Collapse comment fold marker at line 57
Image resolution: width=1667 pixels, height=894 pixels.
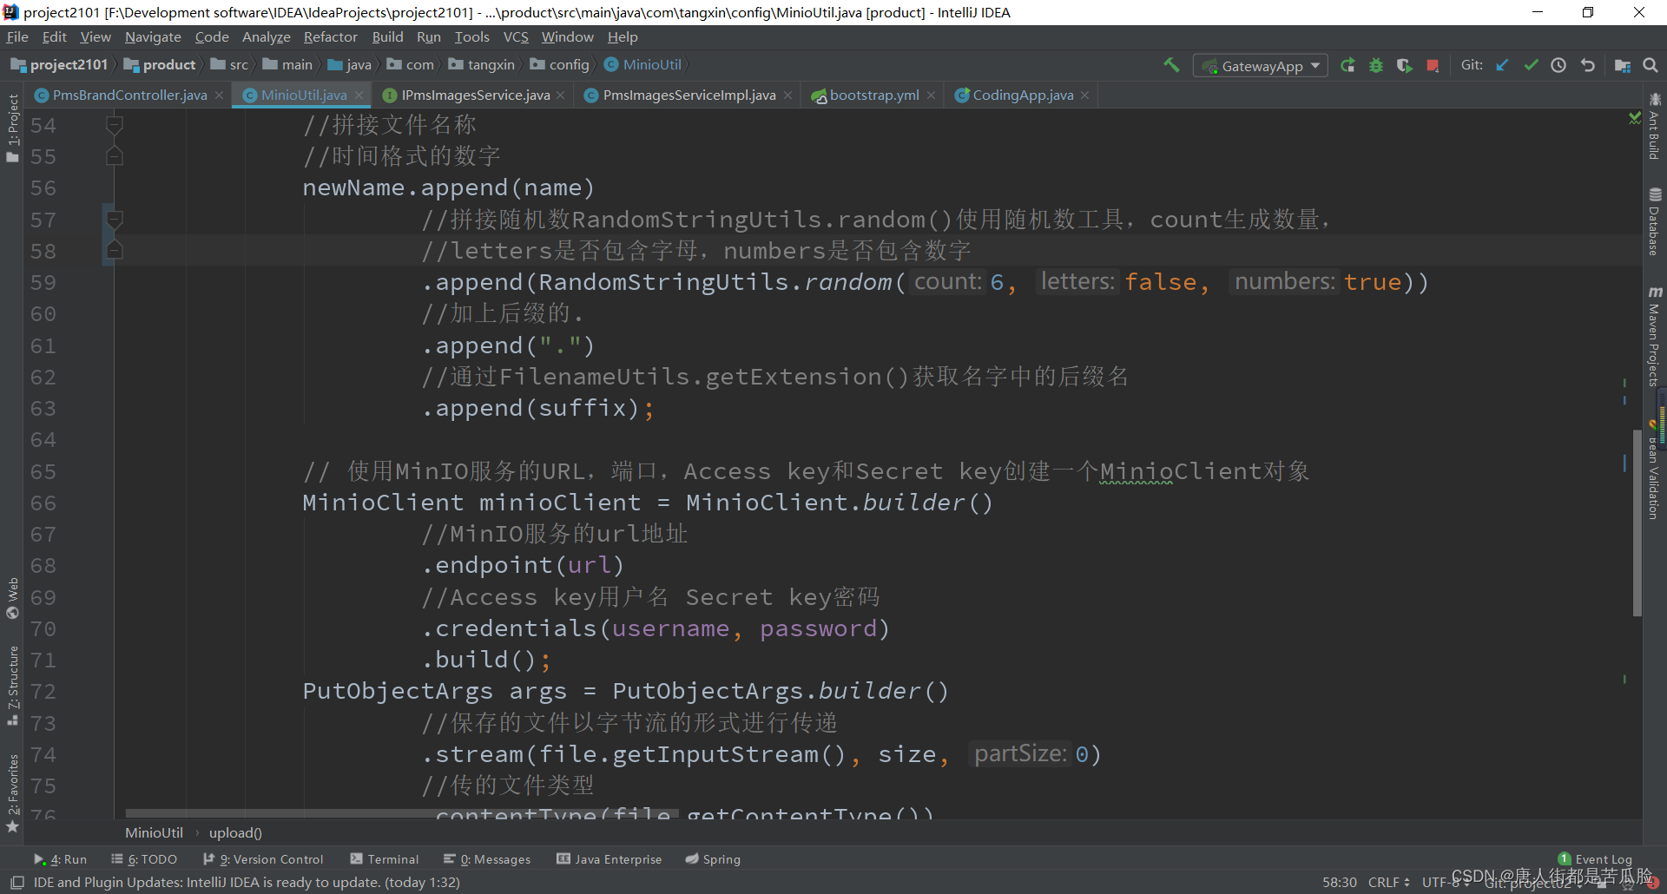[x=114, y=220]
